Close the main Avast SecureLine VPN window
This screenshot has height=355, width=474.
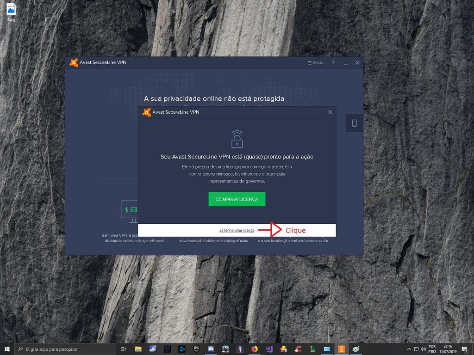pos(357,62)
